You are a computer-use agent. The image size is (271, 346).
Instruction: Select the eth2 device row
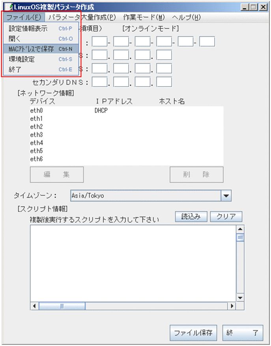[x=127, y=127]
